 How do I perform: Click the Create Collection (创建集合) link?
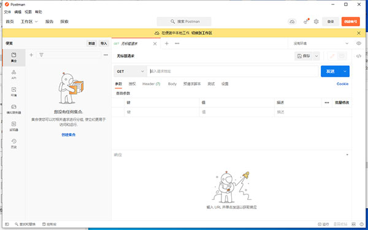[x=69, y=135]
